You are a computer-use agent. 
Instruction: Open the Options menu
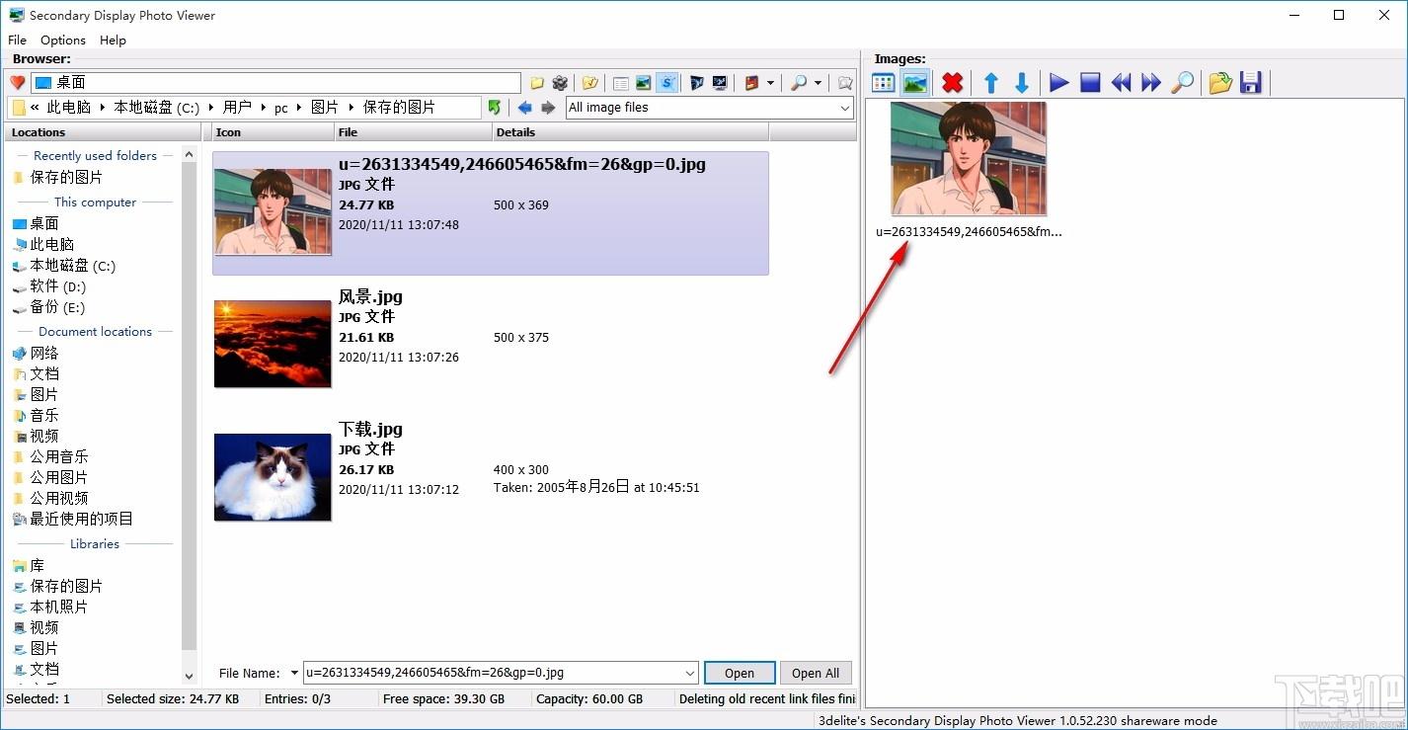(63, 40)
